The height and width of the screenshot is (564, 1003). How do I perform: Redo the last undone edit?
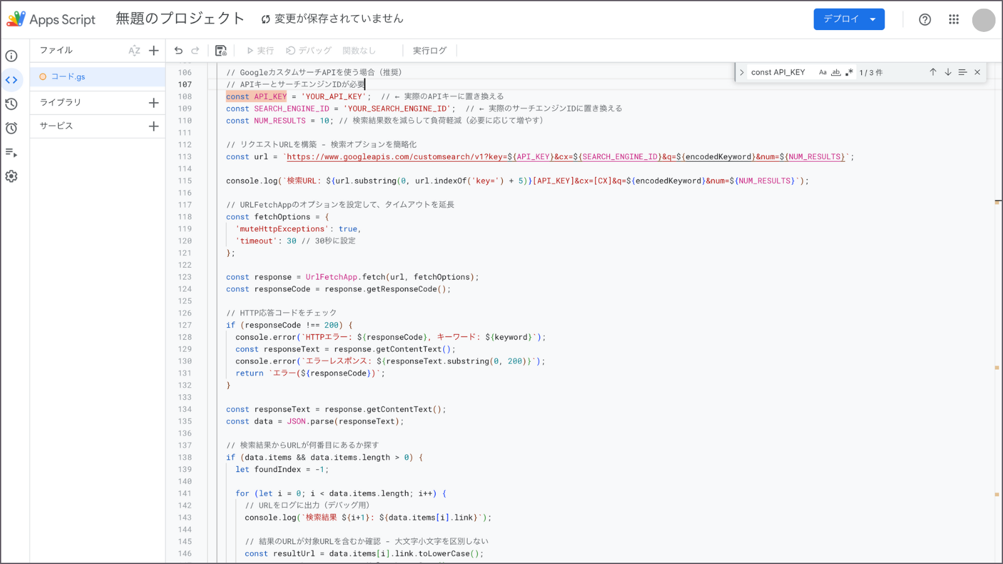(x=195, y=51)
